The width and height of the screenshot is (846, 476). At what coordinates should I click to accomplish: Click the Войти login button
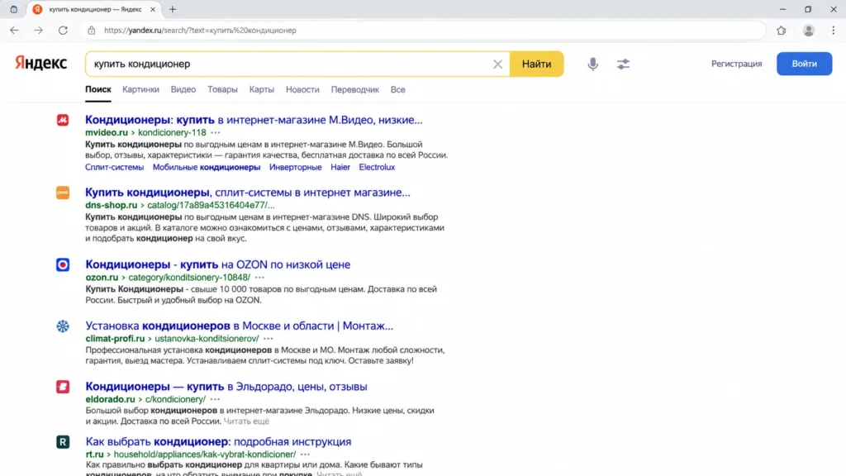[804, 64]
